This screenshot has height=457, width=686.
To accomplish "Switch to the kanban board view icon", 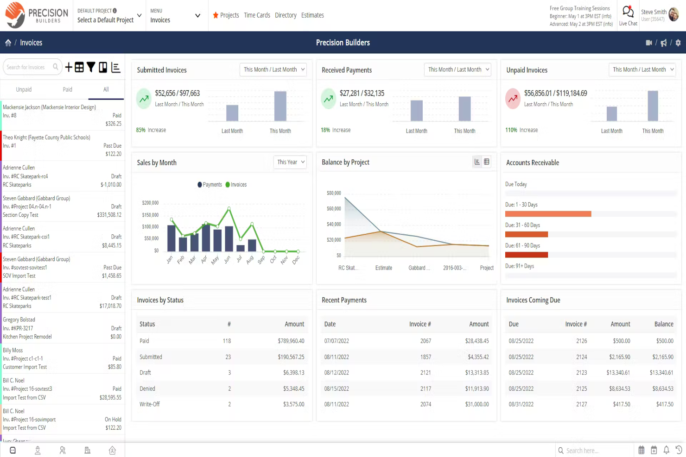I will tap(103, 68).
